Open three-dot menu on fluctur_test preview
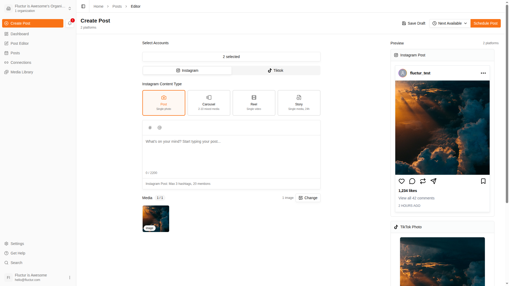Image resolution: width=509 pixels, height=286 pixels. pos(483,73)
